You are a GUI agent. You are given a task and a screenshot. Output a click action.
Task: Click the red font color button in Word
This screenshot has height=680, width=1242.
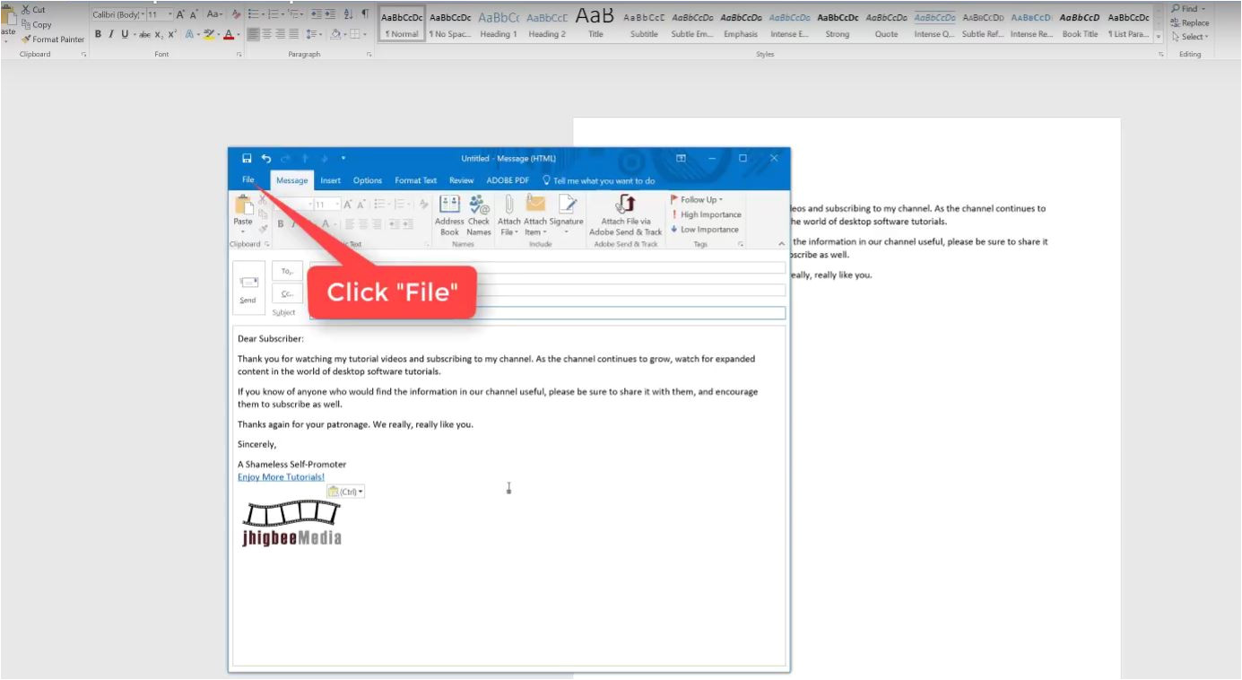click(229, 34)
